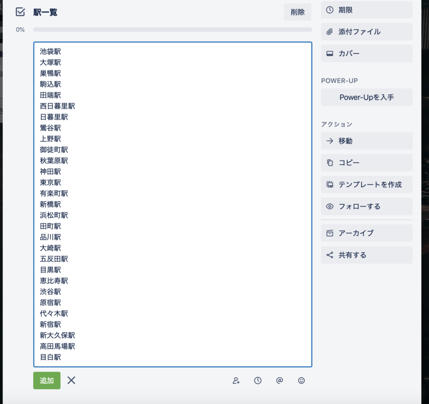429x404 pixels.
Task: Open 共有する share action
Action: click(x=367, y=255)
